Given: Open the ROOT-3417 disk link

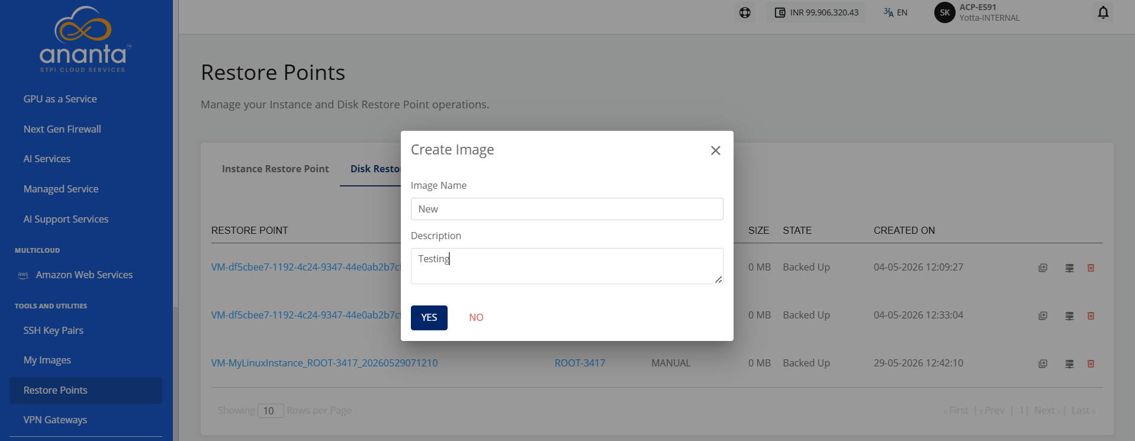Looking at the screenshot, I should point(580,363).
